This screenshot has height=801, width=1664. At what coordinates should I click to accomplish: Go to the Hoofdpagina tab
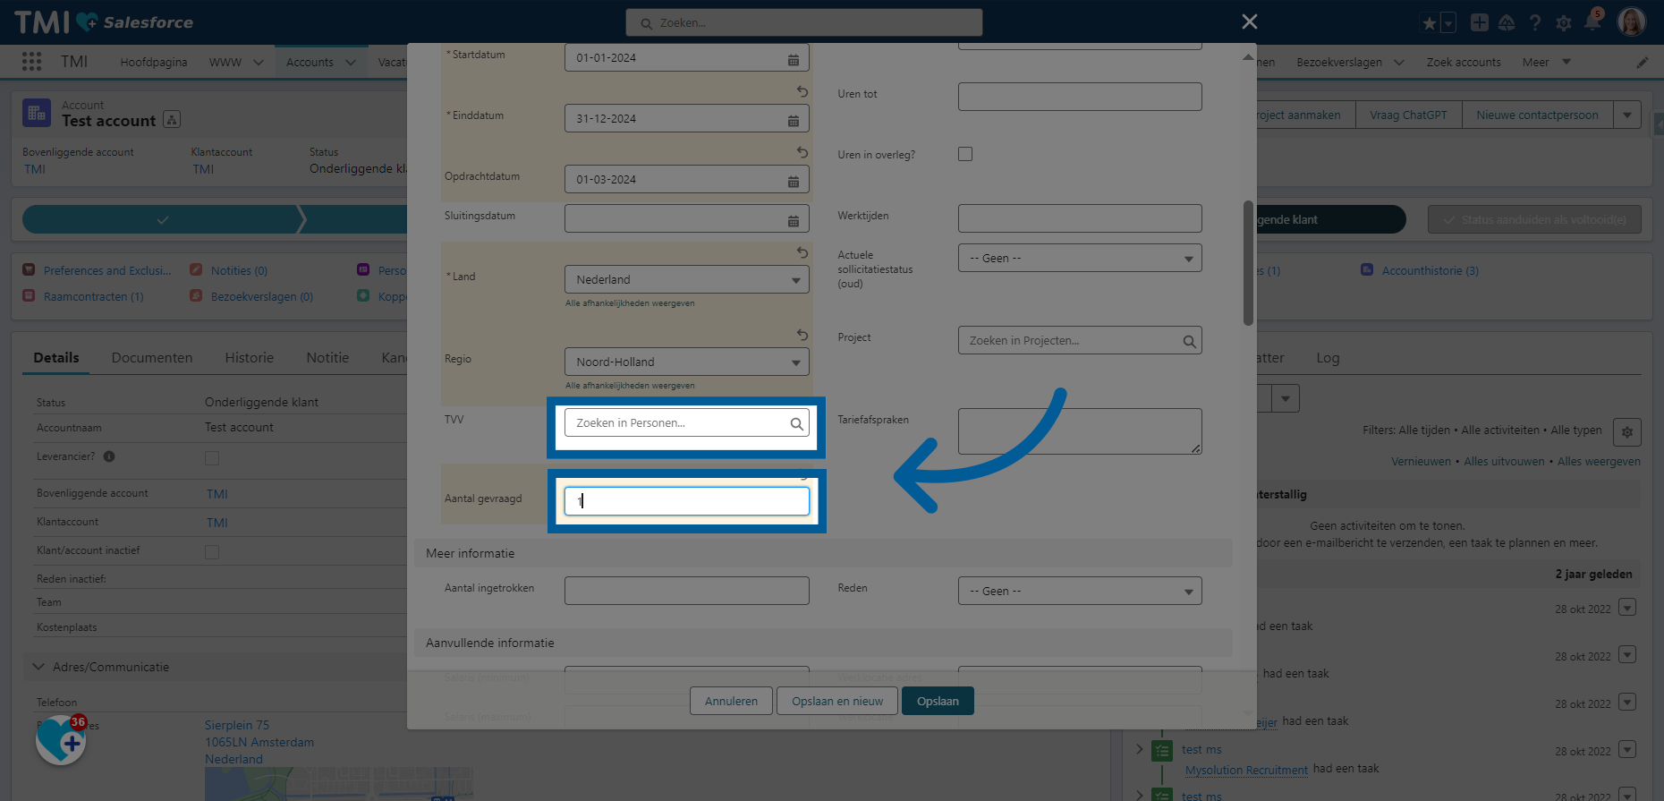(x=154, y=63)
